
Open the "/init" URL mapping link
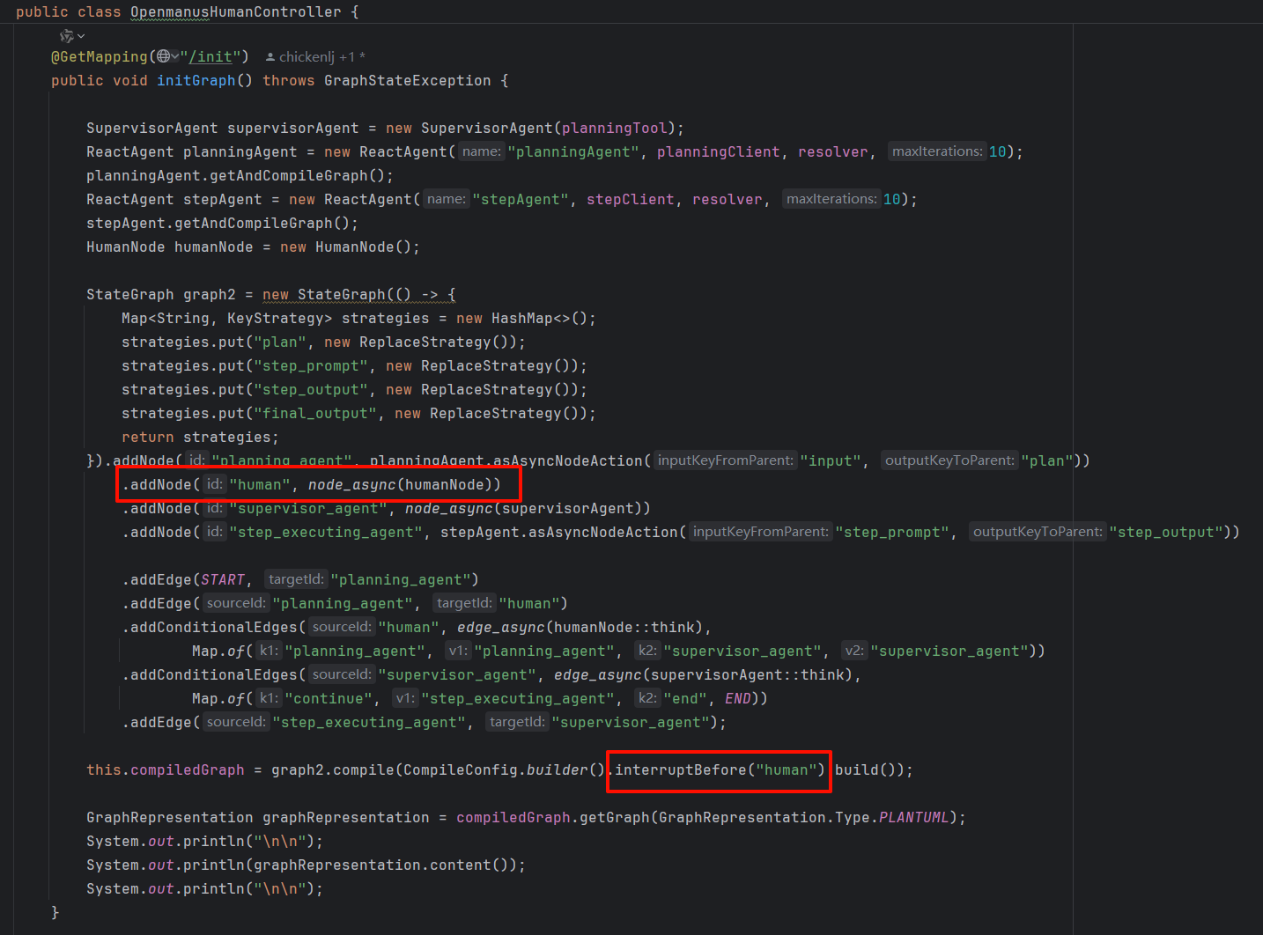210,56
